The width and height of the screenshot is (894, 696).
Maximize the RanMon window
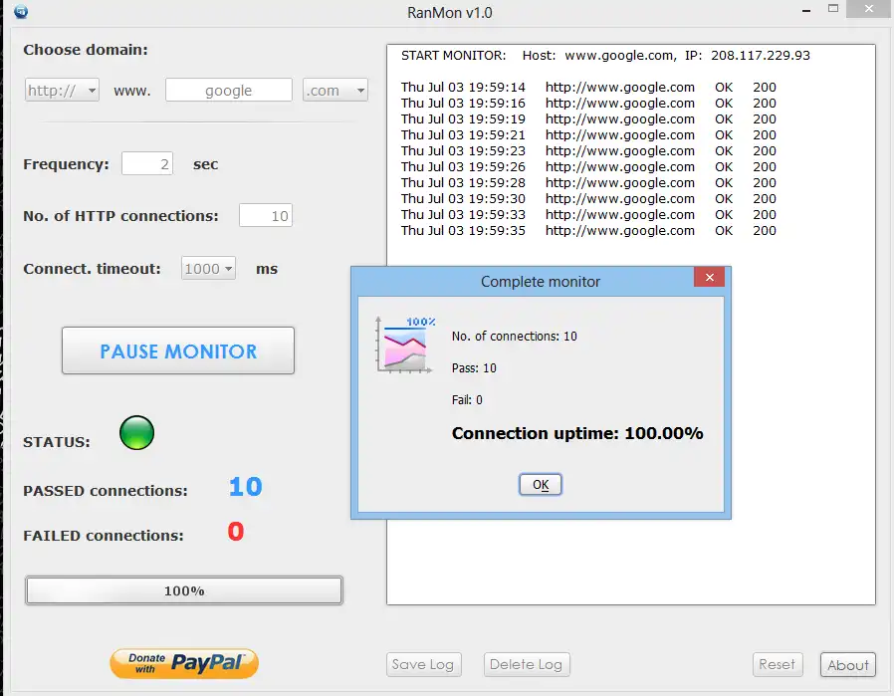[x=833, y=9]
